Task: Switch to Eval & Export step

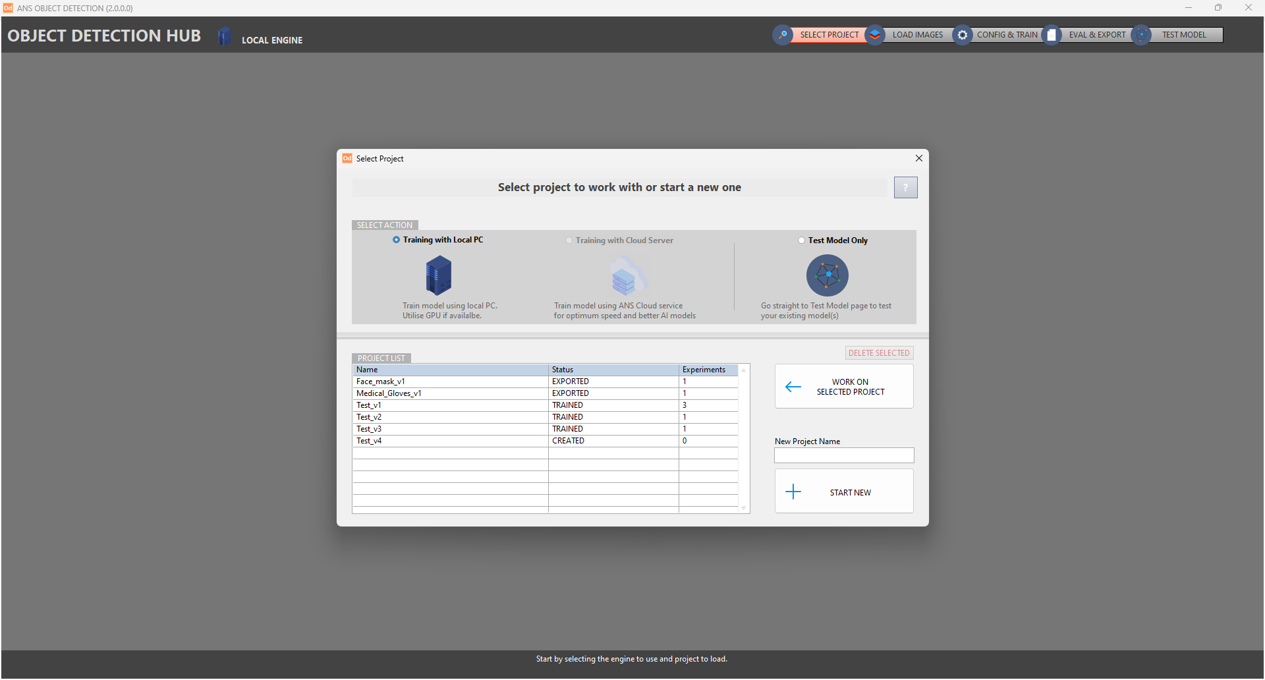Action: point(1097,35)
